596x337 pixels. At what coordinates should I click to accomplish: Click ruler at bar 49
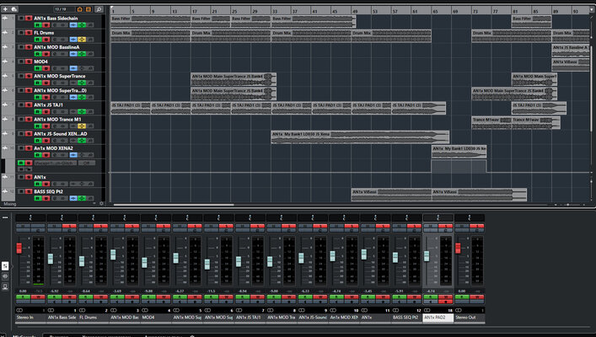[x=355, y=11]
